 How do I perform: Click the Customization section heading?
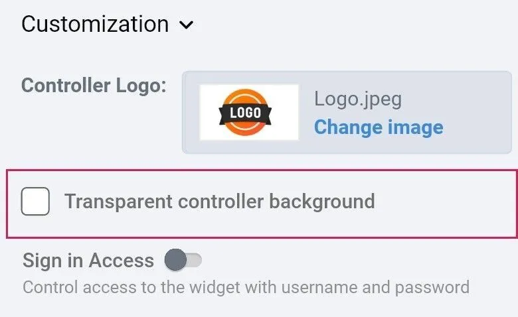pyautogui.click(x=95, y=24)
